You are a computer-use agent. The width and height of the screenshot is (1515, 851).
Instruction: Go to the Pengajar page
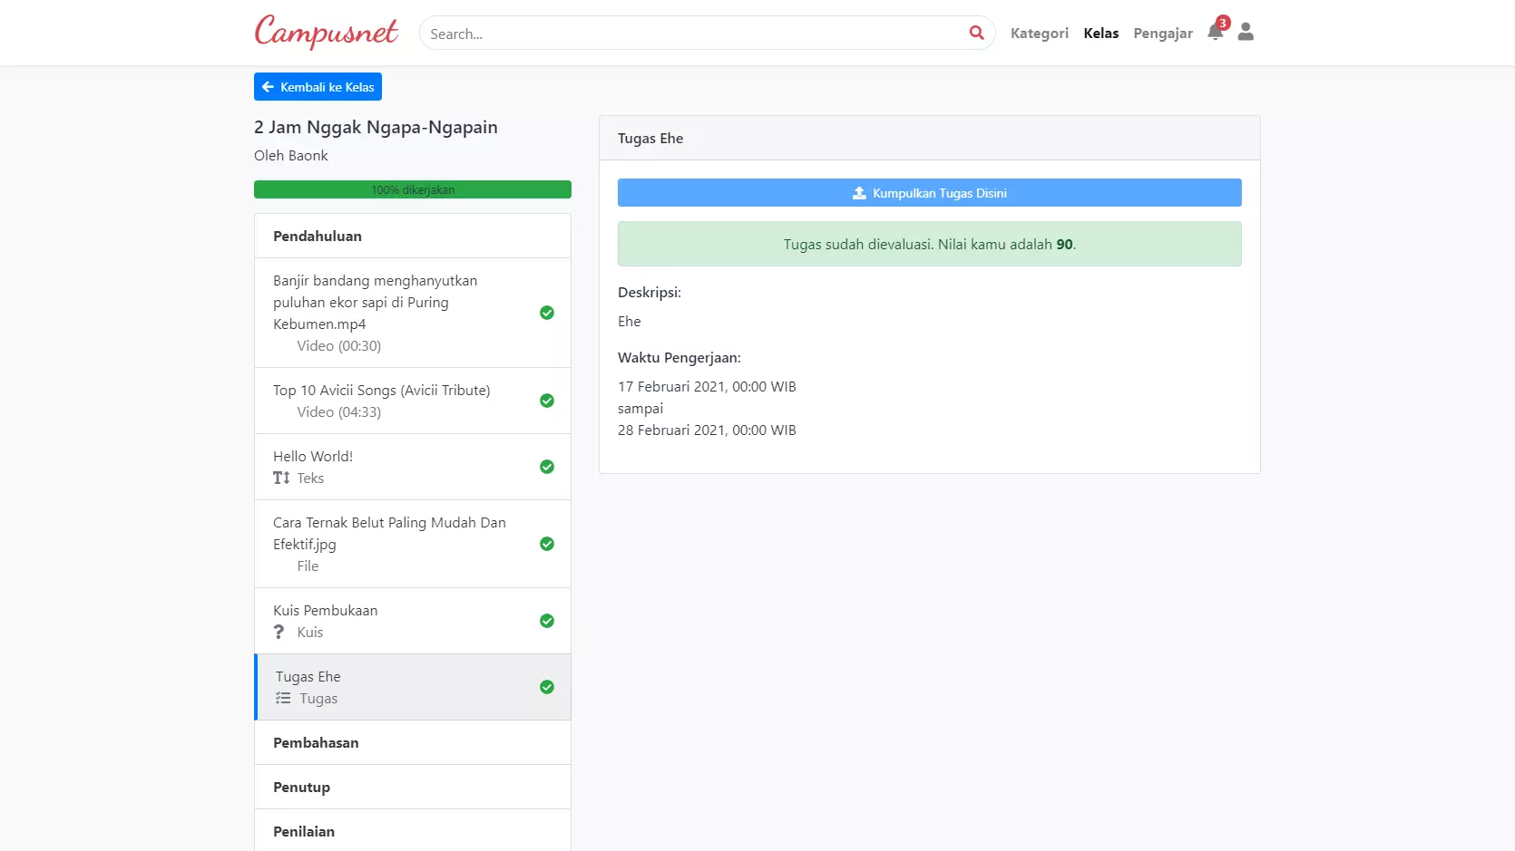point(1163,33)
